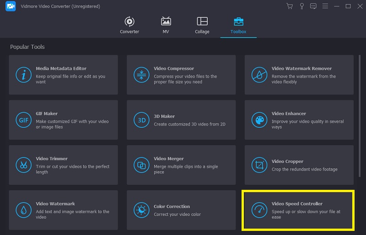This screenshot has width=366, height=235.
Task: Click the highlighted Video Speed Controller card
Action: tap(299, 210)
